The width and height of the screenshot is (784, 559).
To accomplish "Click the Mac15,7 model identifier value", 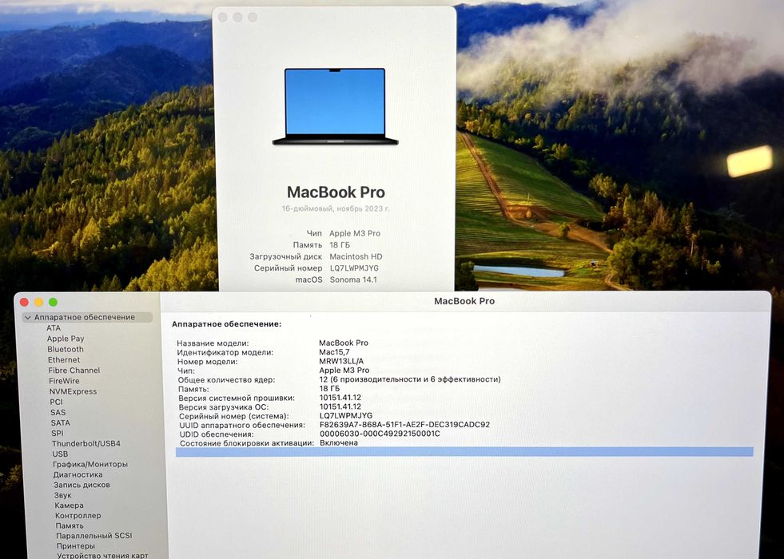I will pos(334,352).
